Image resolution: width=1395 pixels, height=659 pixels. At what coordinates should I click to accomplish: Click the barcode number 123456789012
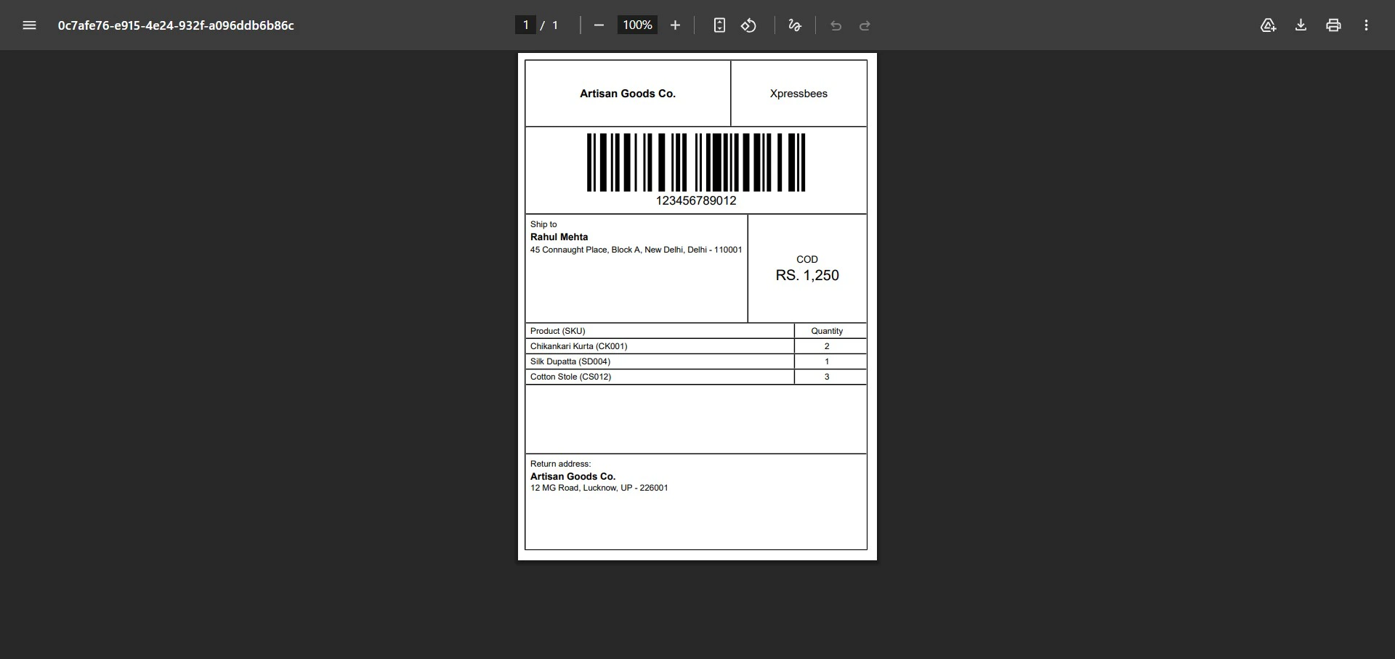tap(696, 201)
